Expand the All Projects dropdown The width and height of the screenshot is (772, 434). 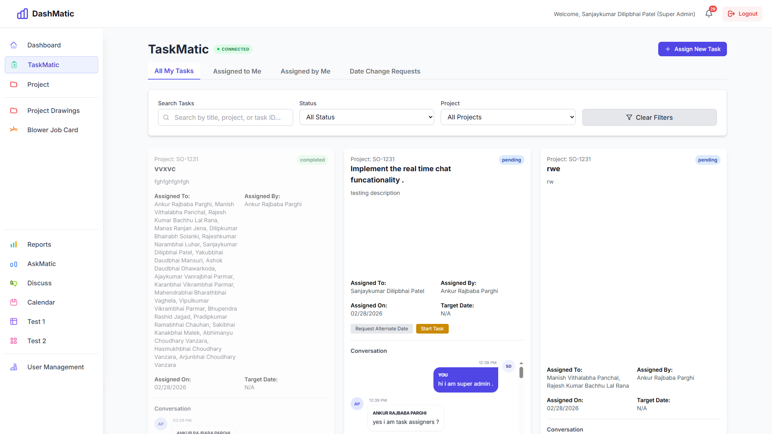(508, 117)
